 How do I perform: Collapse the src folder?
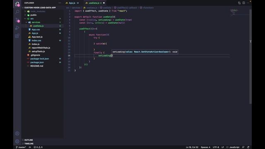(x=32, y=19)
